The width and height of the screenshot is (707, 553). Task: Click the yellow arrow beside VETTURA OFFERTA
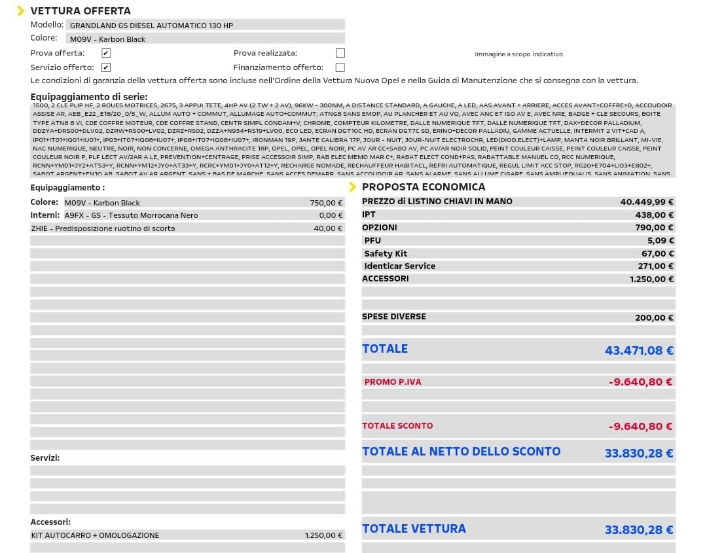click(21, 11)
